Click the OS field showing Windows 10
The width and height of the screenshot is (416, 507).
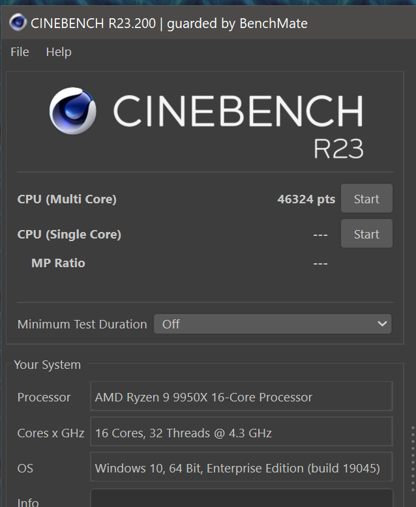241,468
